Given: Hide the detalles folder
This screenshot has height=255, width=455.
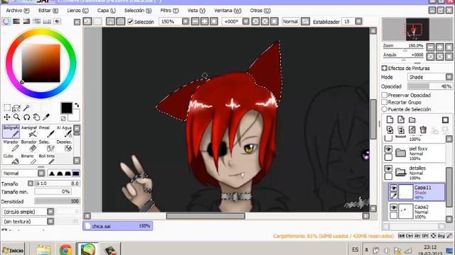Looking at the screenshot, I should point(388,169).
